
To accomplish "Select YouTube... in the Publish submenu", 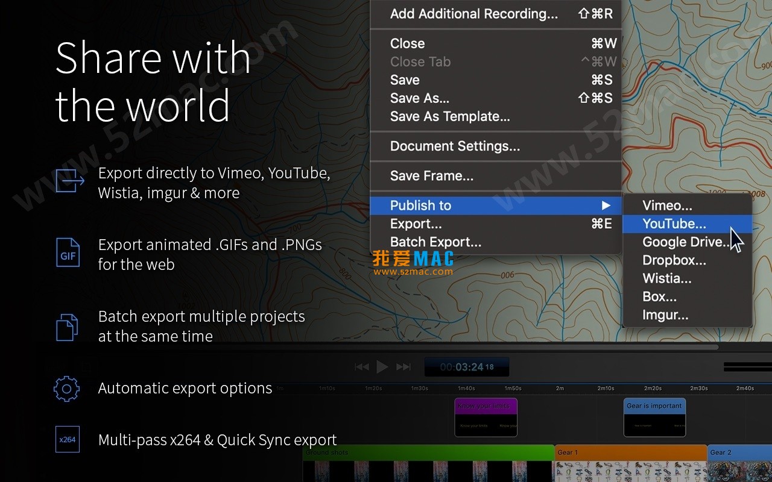I will pos(688,224).
